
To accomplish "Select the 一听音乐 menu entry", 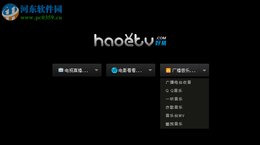I will [185, 99].
